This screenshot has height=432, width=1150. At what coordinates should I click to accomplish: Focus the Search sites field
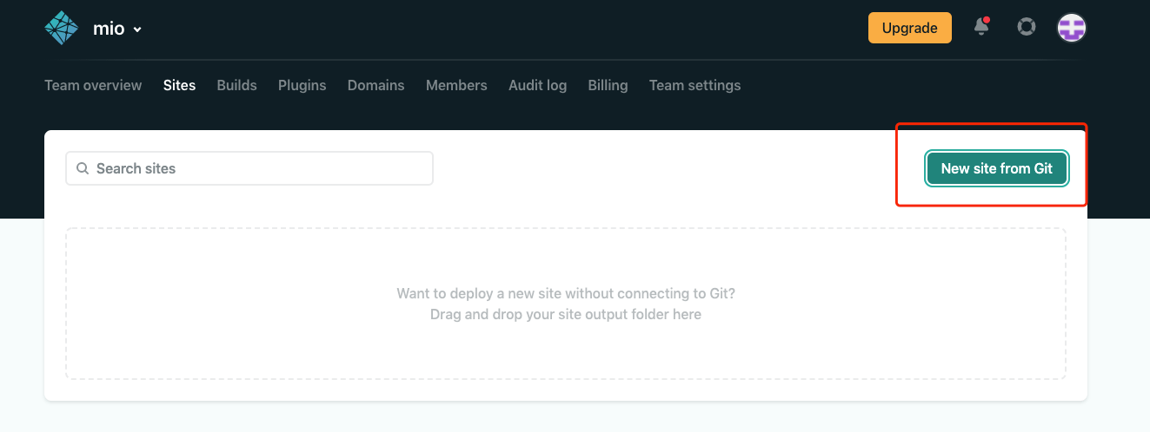coord(249,168)
